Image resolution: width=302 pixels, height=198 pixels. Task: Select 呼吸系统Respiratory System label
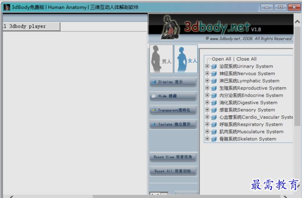click(x=251, y=124)
